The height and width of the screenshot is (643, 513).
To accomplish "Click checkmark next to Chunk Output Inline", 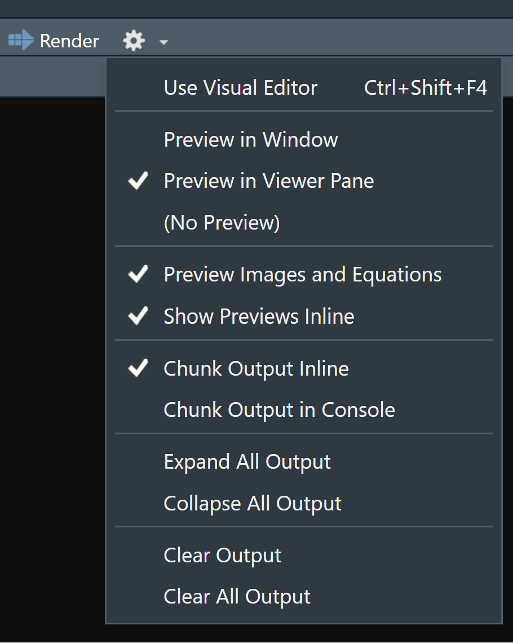I will point(138,369).
